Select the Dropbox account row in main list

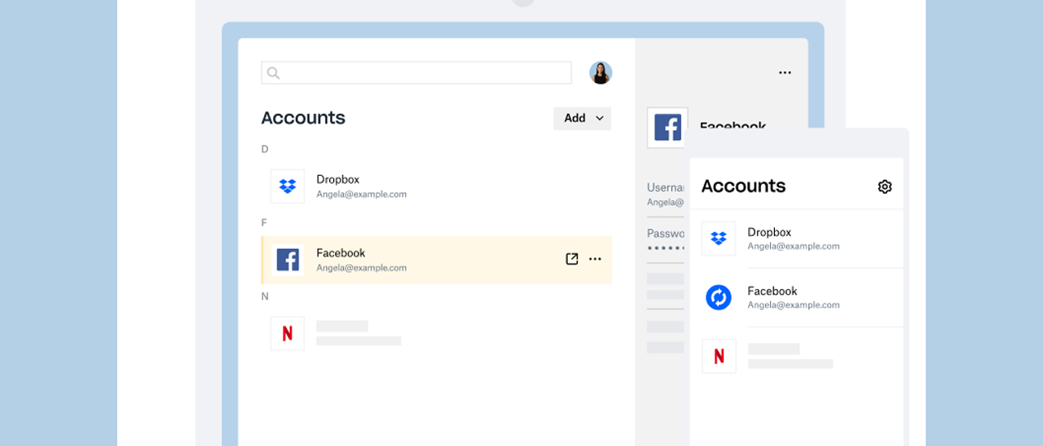436,186
